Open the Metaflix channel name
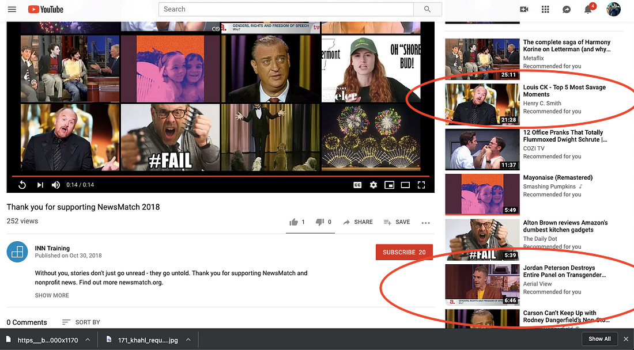634x350 pixels. pyautogui.click(x=533, y=58)
